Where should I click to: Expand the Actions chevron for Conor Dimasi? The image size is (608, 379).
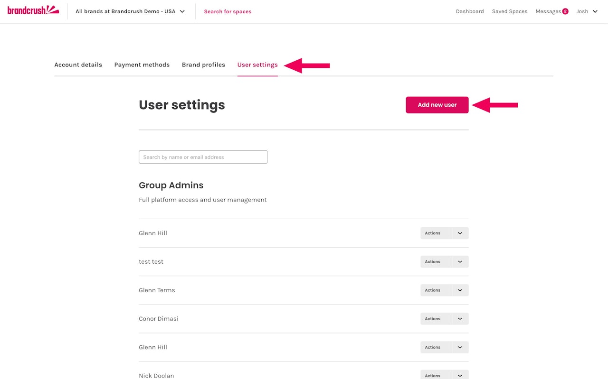click(x=460, y=319)
